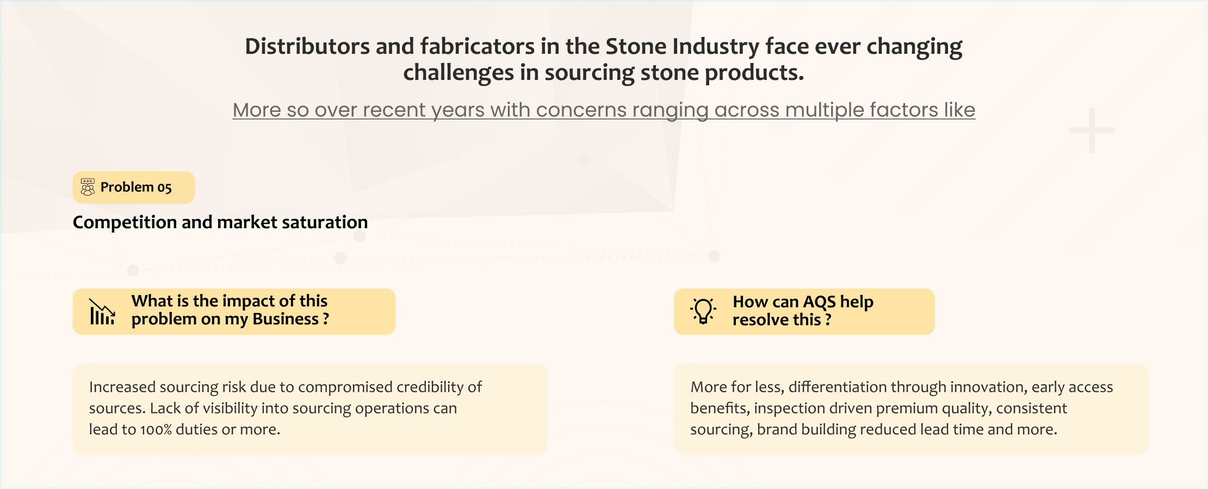
Task: Open "What is the impact of this problem" banner
Action: pyautogui.click(x=234, y=311)
